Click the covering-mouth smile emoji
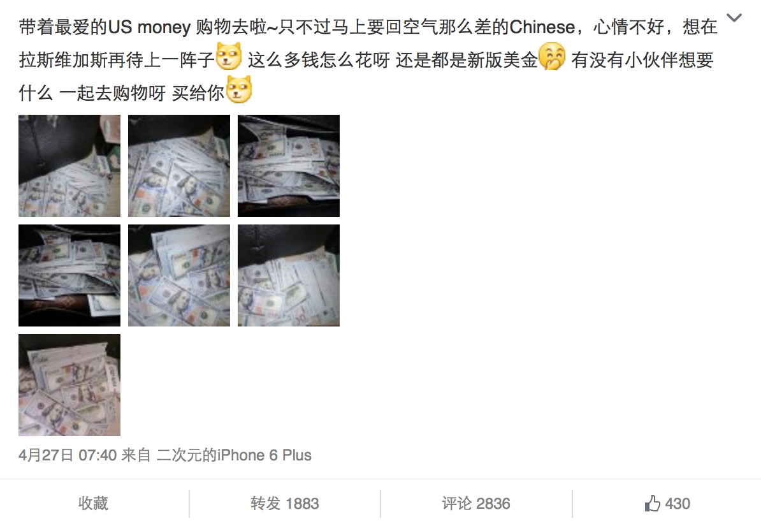This screenshot has height=528, width=761. [x=553, y=56]
